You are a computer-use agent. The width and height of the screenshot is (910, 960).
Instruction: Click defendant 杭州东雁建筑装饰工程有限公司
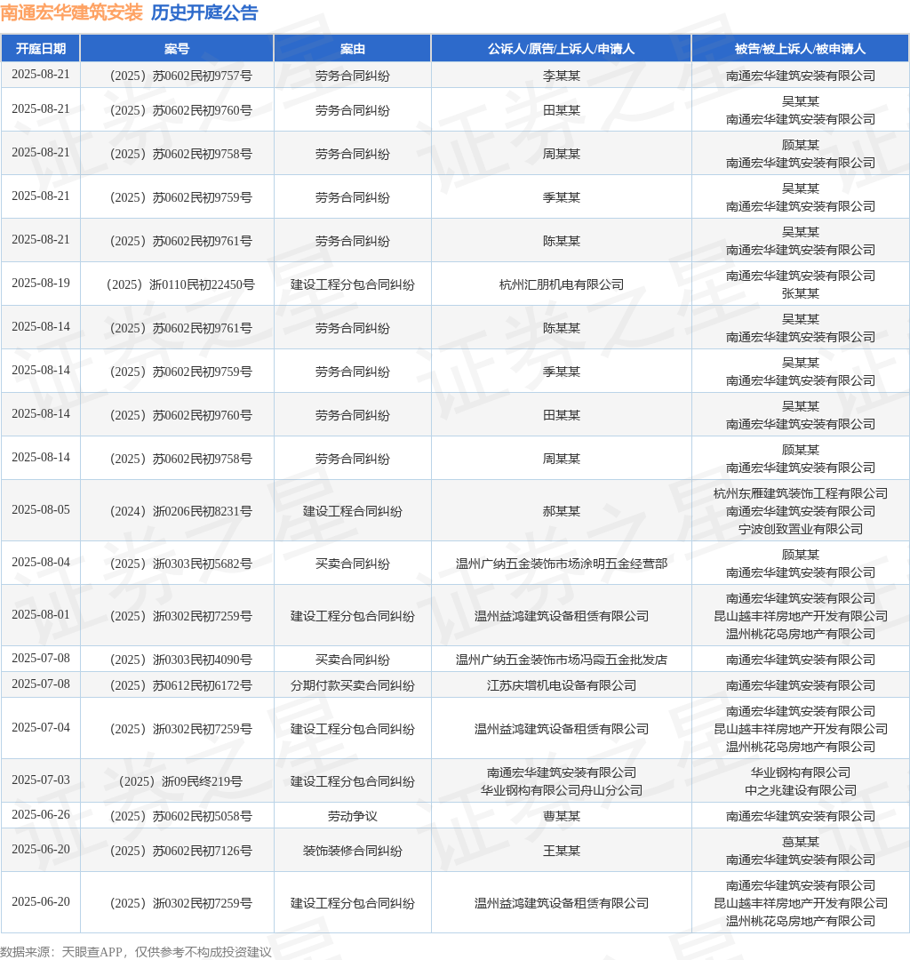[x=800, y=493]
